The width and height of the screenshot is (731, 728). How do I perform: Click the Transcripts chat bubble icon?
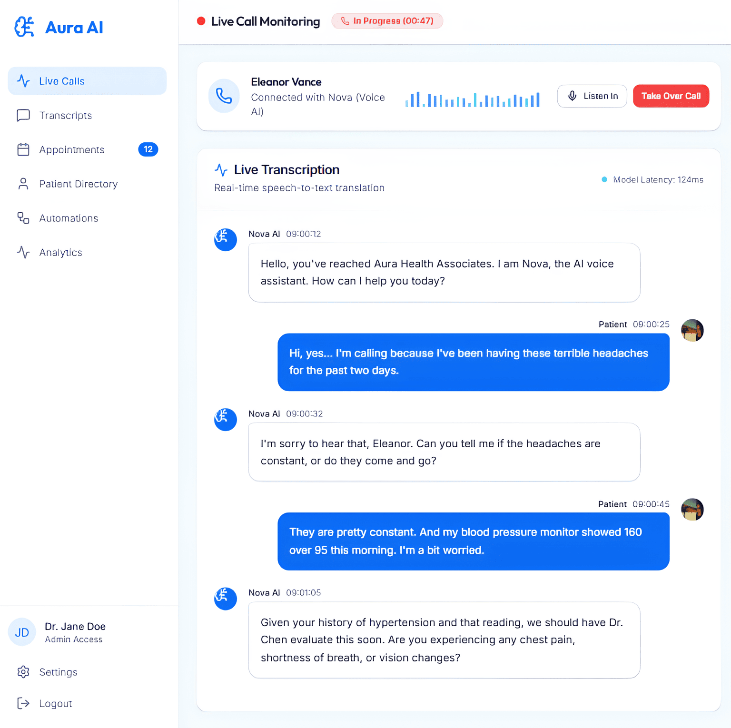pos(23,116)
